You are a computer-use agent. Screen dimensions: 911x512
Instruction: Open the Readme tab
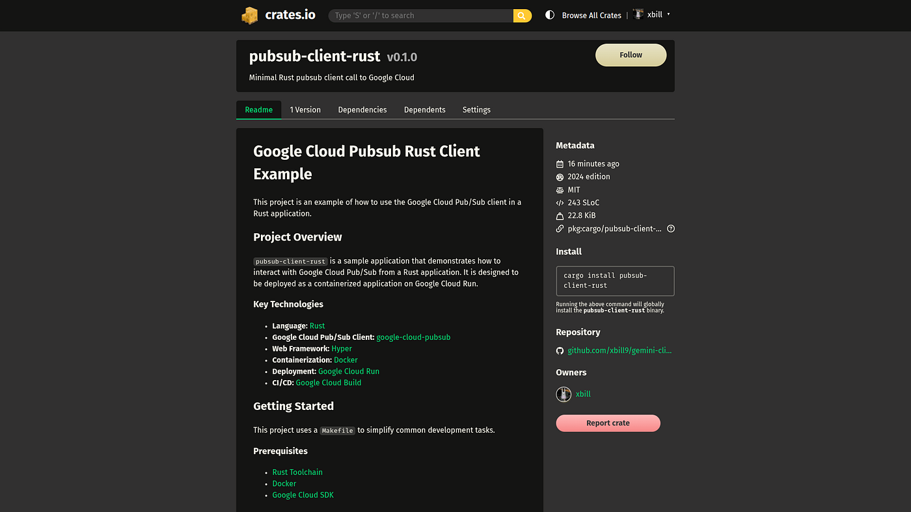259,110
